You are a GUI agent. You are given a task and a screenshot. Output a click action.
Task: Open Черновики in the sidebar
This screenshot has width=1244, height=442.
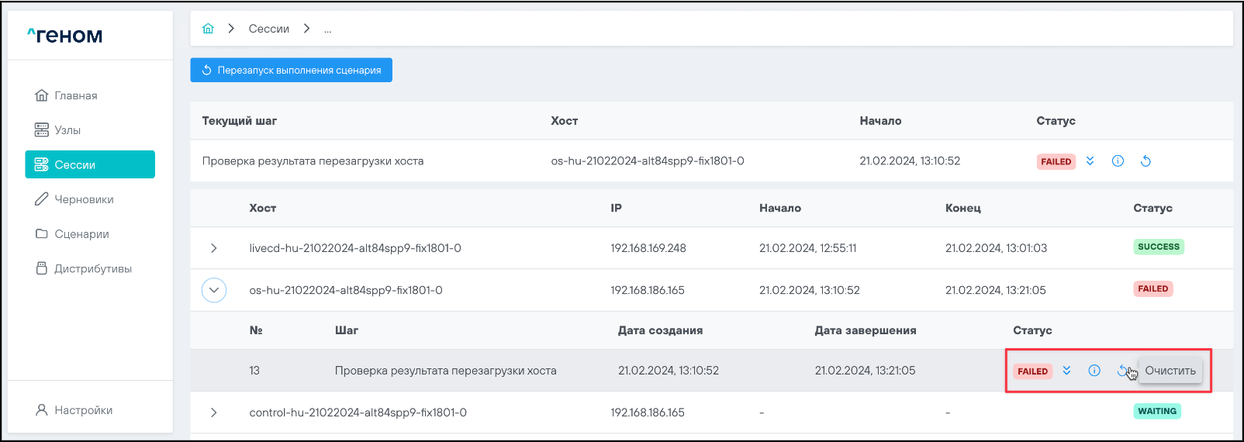[x=84, y=199]
